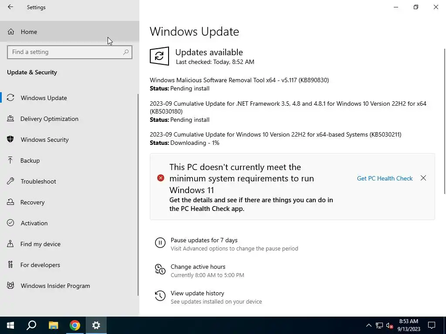Click 'Currently 8:00 AM to 5:00 PM' text

[207, 275]
